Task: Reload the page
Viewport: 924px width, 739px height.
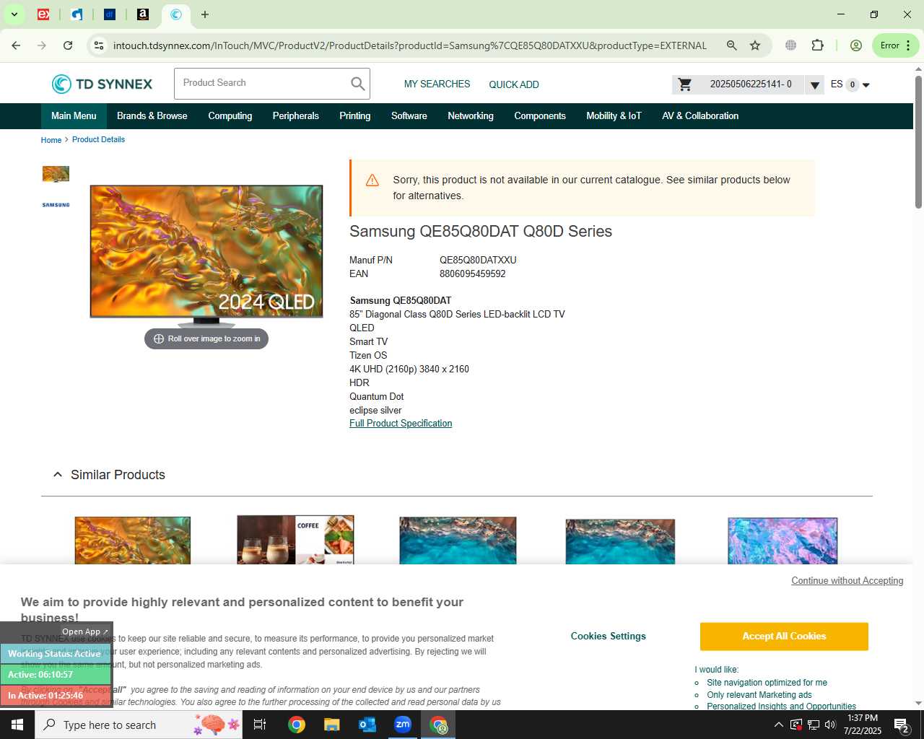Action: [68, 45]
